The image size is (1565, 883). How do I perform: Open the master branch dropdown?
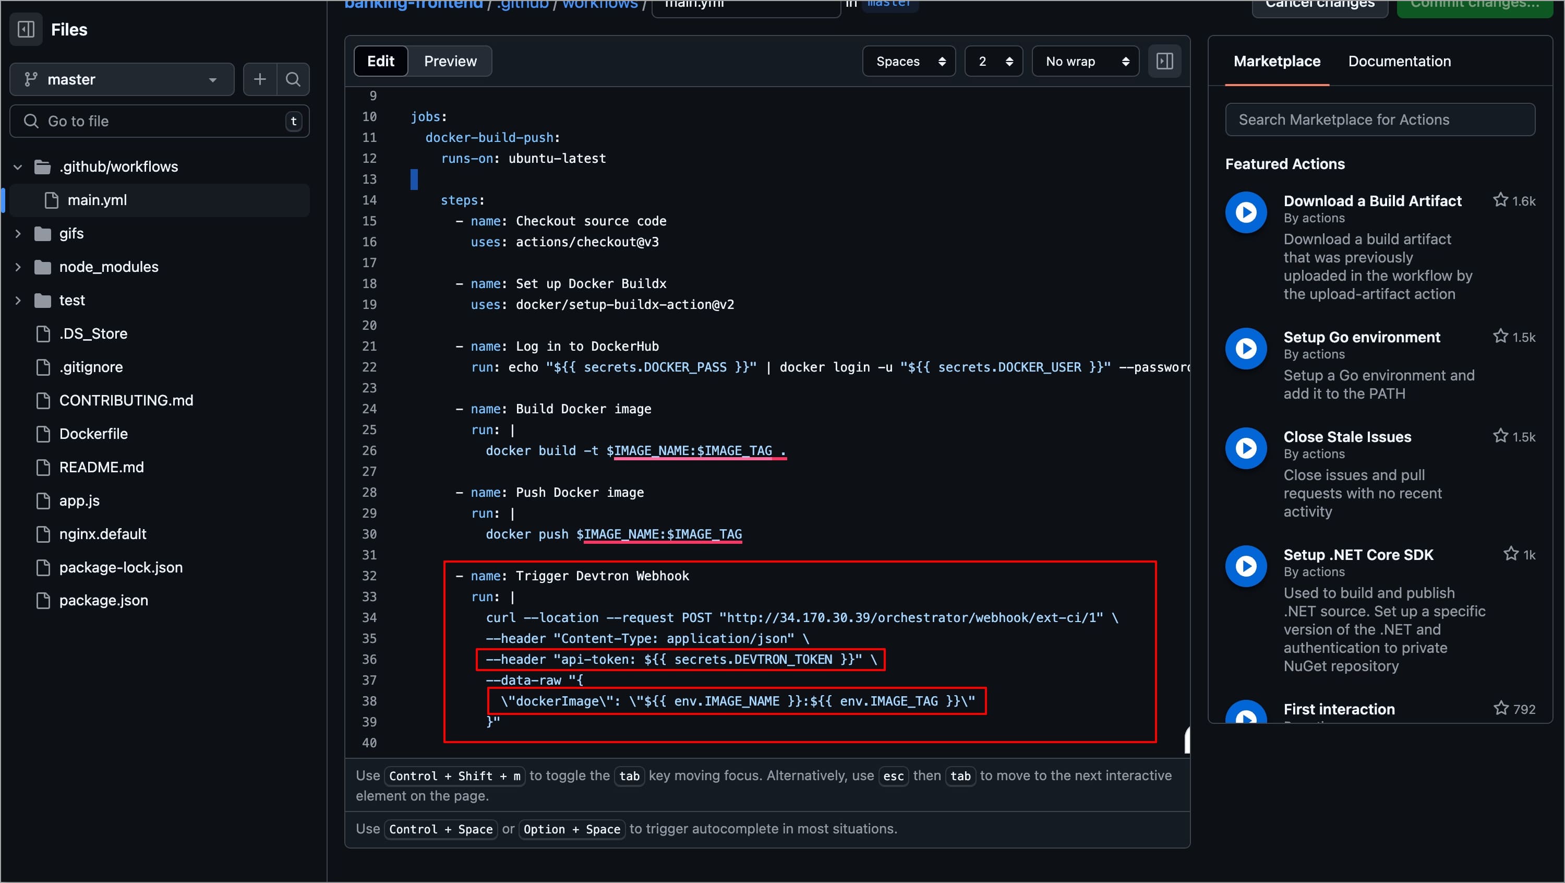pos(122,79)
